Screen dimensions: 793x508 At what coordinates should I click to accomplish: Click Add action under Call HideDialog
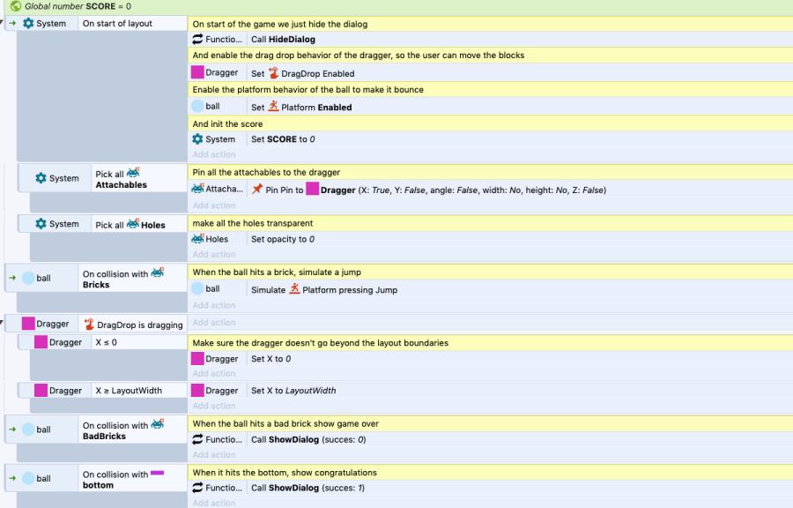(214, 156)
